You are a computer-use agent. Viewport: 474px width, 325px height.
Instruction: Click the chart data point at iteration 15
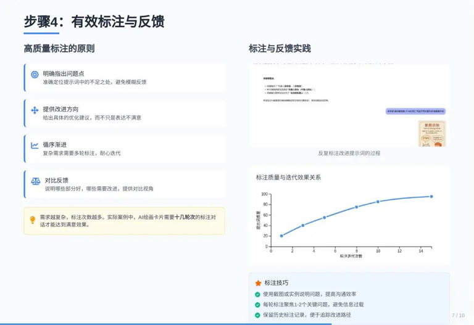(x=431, y=197)
